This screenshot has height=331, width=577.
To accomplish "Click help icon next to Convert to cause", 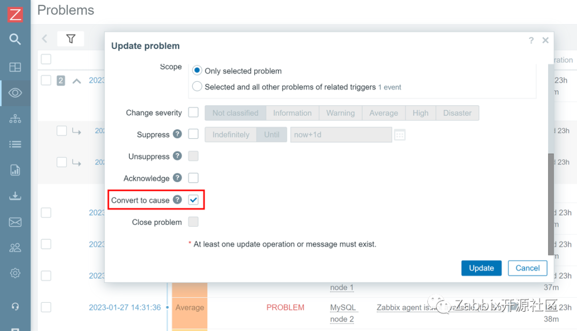I will 177,200.
